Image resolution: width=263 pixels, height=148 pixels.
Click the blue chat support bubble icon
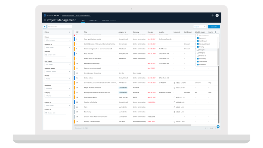point(218,127)
